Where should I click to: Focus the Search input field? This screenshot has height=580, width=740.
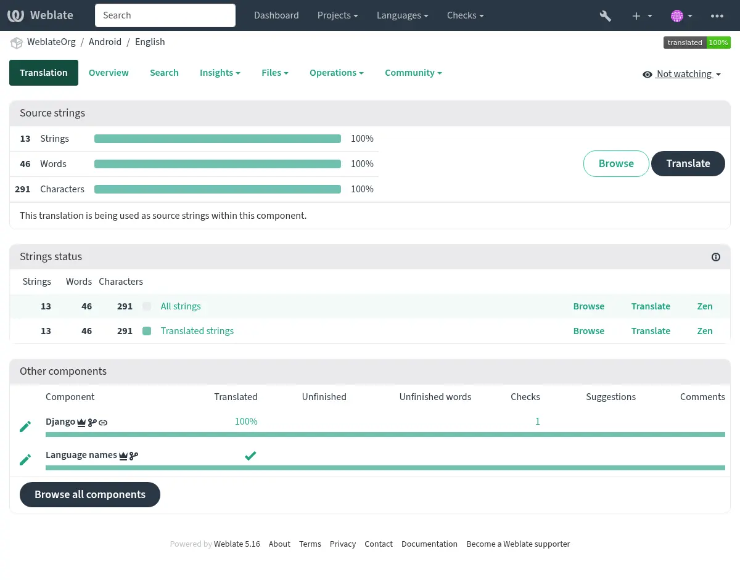(165, 15)
